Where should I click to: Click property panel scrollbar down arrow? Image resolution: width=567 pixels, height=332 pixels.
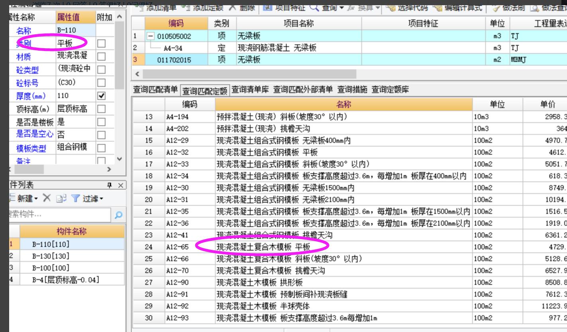[x=120, y=159]
